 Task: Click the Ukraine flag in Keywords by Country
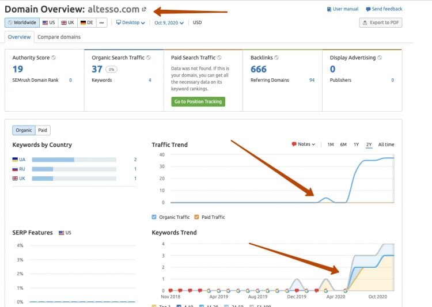[x=15, y=160]
